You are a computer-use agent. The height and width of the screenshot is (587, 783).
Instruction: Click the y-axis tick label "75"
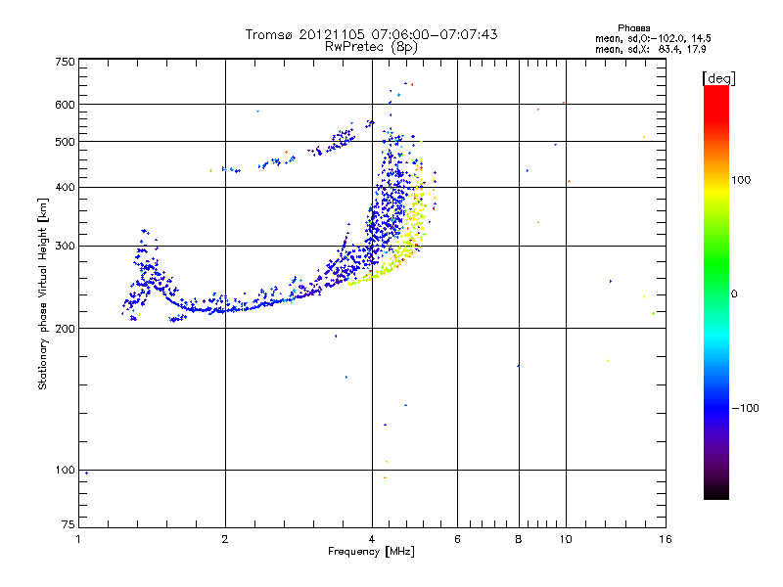(69, 524)
